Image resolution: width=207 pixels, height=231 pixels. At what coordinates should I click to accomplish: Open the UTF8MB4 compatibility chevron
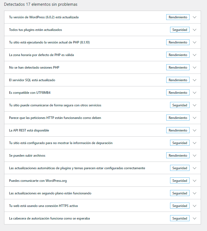pos(194,93)
